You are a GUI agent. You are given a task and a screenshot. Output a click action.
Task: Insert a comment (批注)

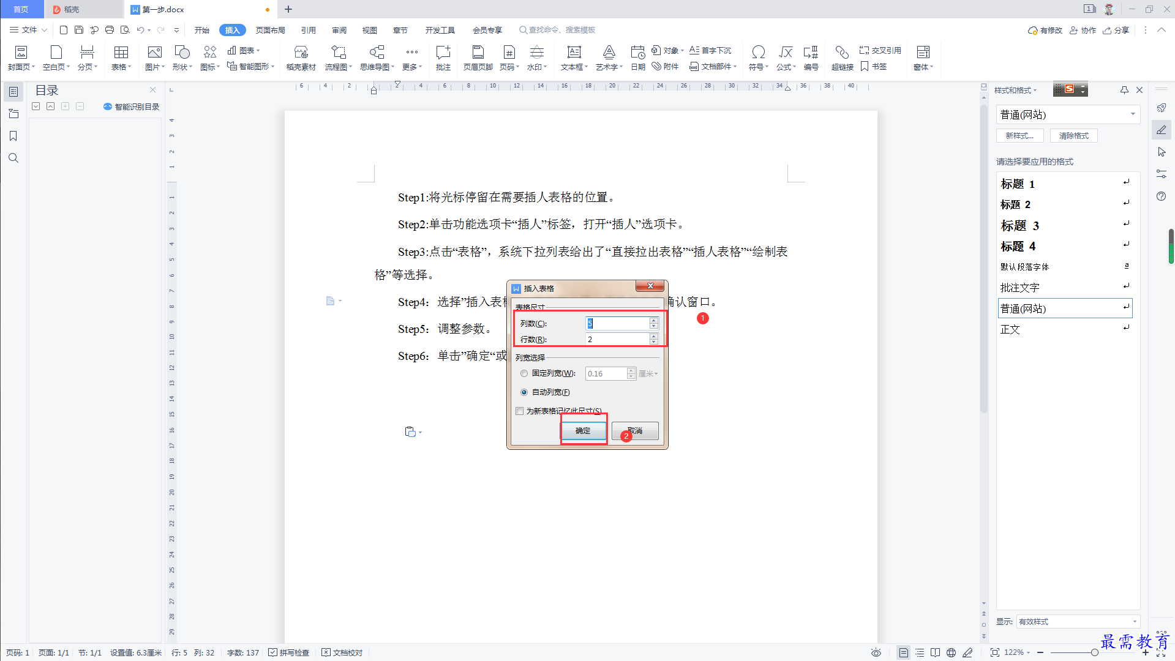(443, 58)
